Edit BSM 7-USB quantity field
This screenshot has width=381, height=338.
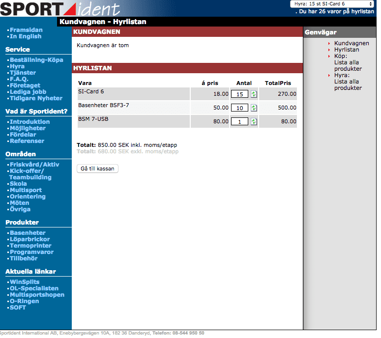point(239,121)
